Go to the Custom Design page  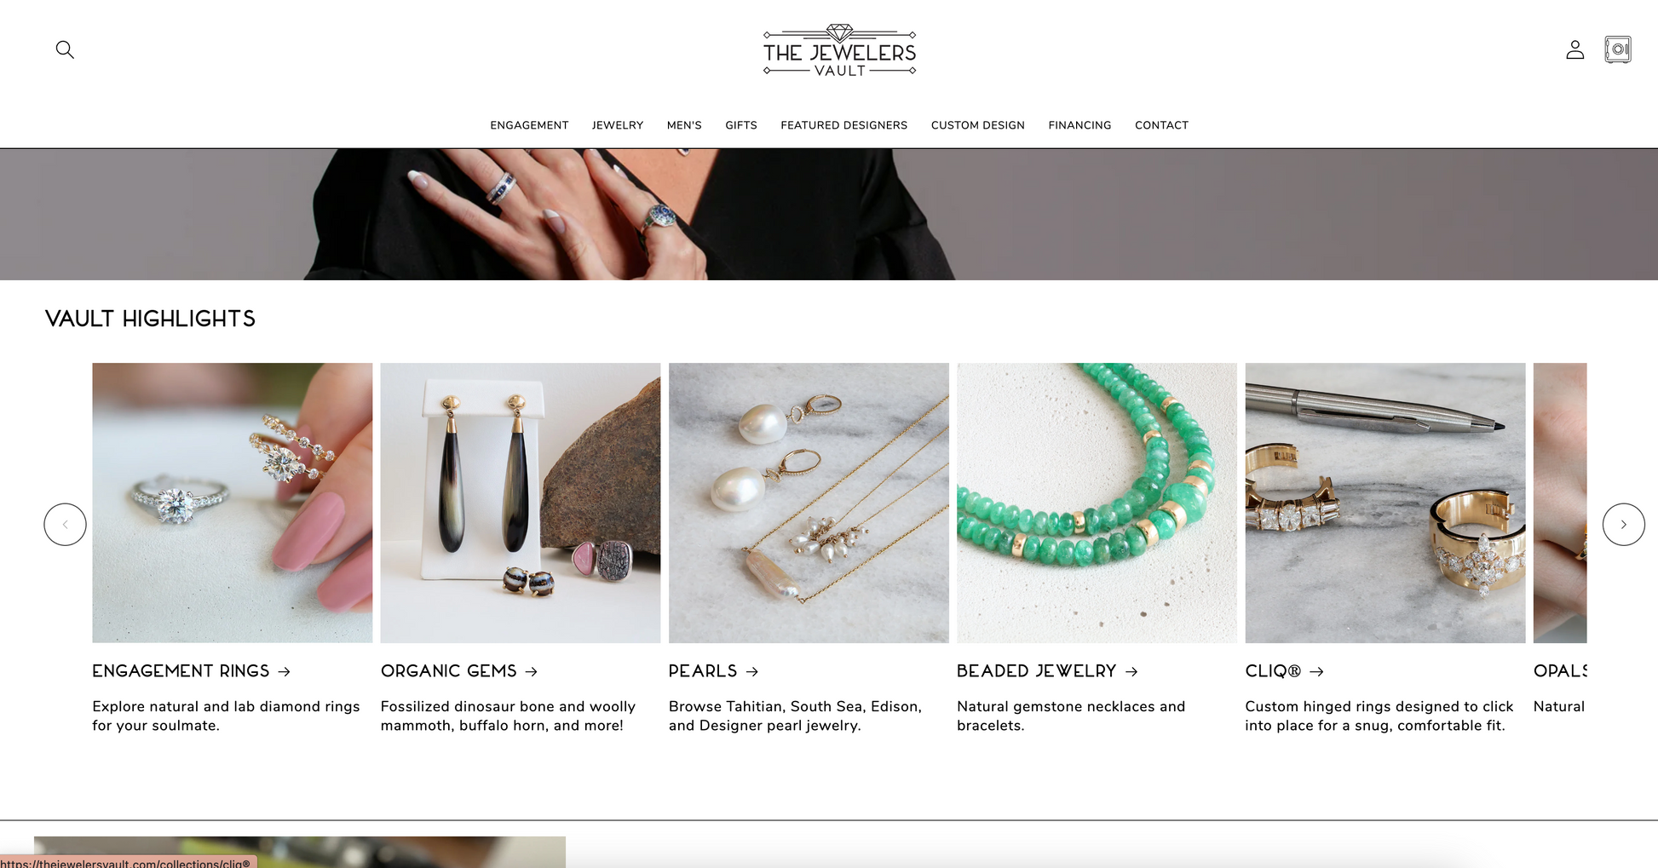tap(977, 125)
